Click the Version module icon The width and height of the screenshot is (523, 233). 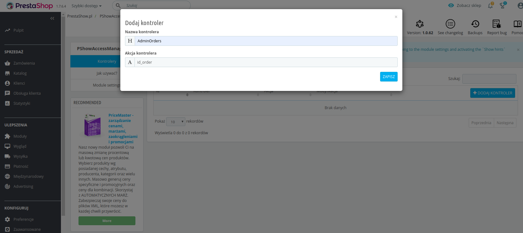tap(420, 24)
